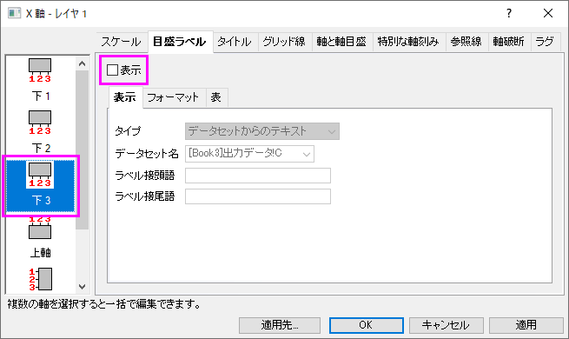Switch to the スケール tab
The image size is (569, 339).
click(x=122, y=42)
